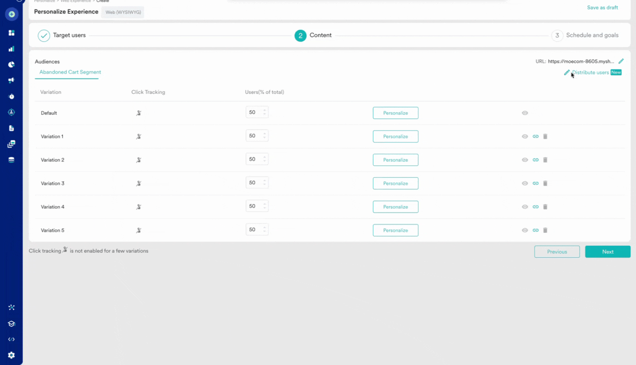
Task: Click the Segments pie chart icon
Action: pos(11,64)
